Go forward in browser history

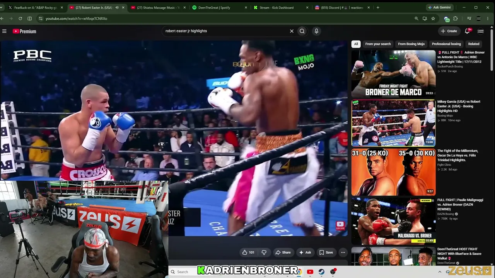11,19
